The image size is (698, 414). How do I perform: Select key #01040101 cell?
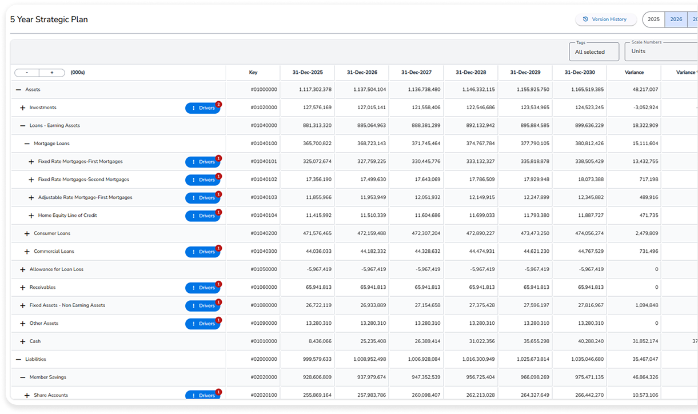264,162
